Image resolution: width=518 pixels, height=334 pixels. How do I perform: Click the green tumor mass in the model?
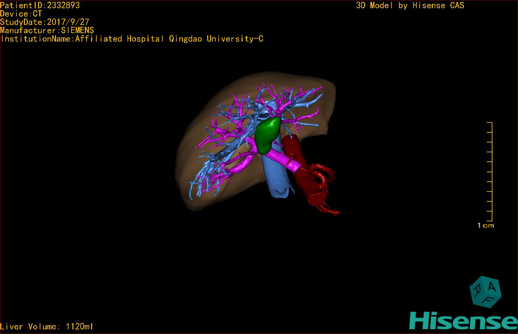(268, 136)
